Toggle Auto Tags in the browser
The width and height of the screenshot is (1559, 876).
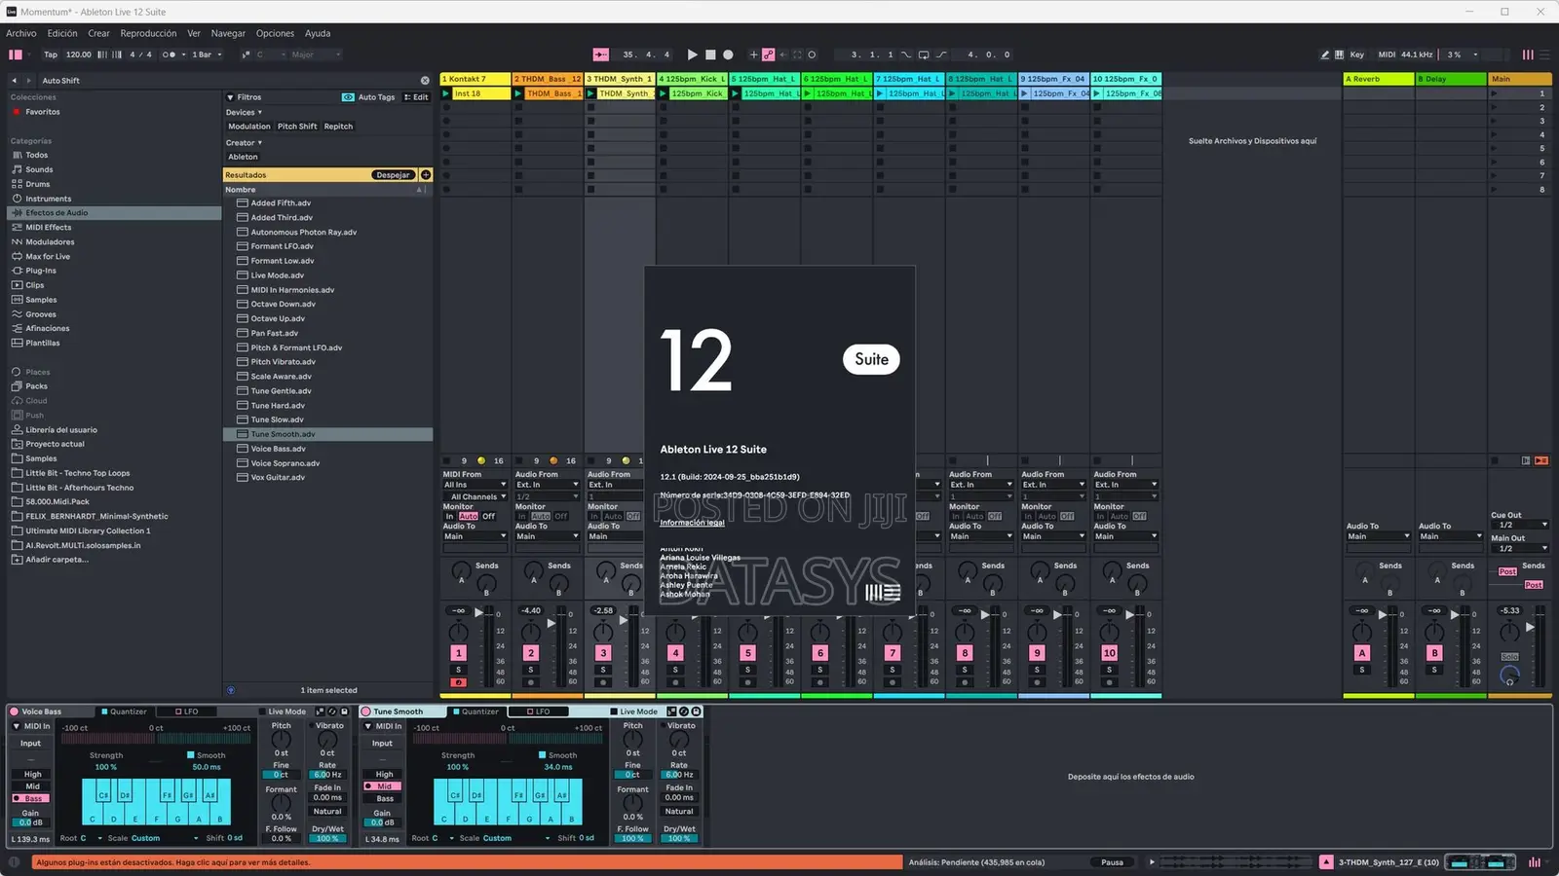click(x=369, y=97)
